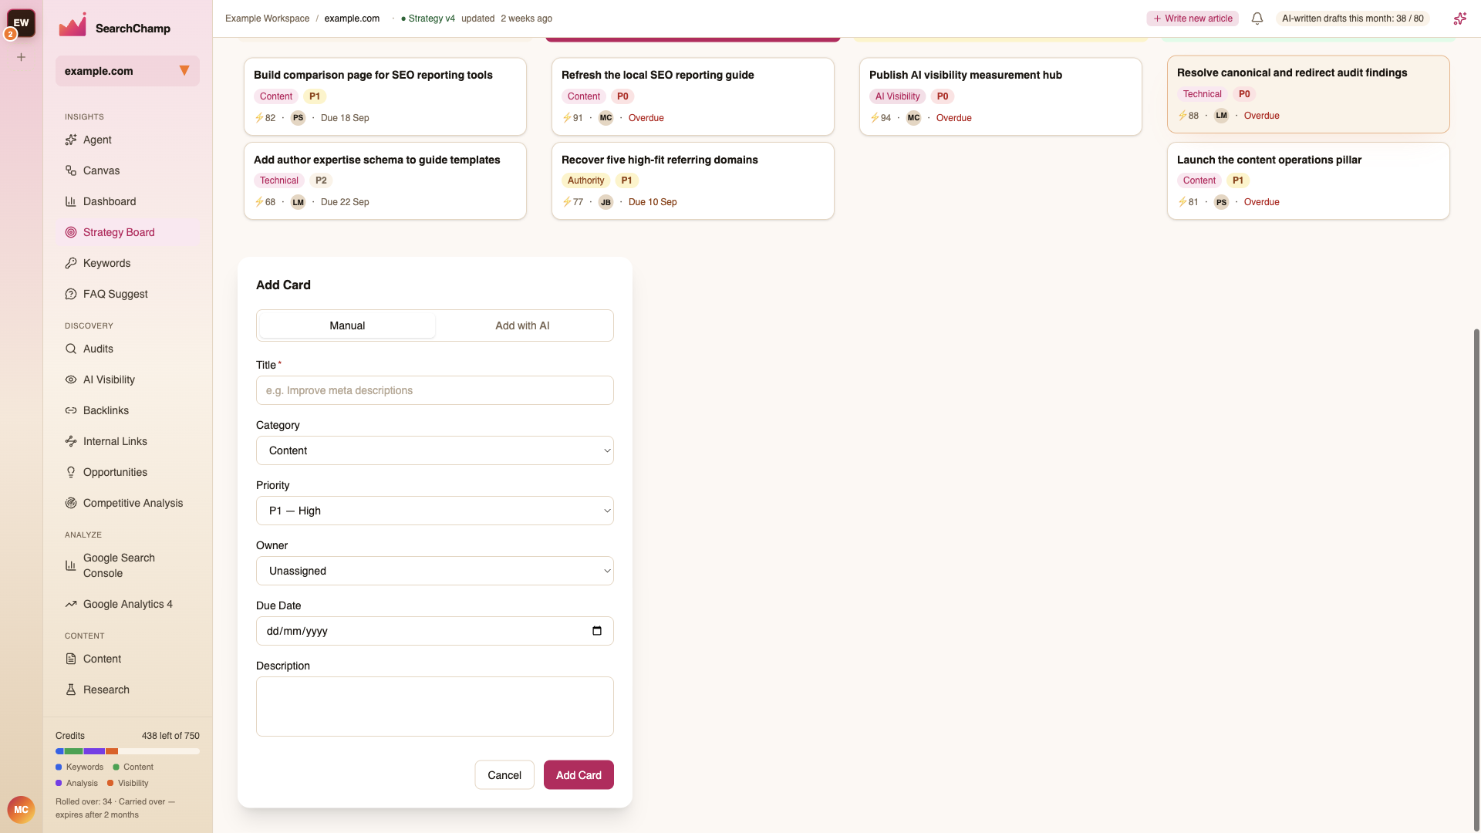Click Write new article button
Screen dimensions: 1481x833
pos(1193,19)
